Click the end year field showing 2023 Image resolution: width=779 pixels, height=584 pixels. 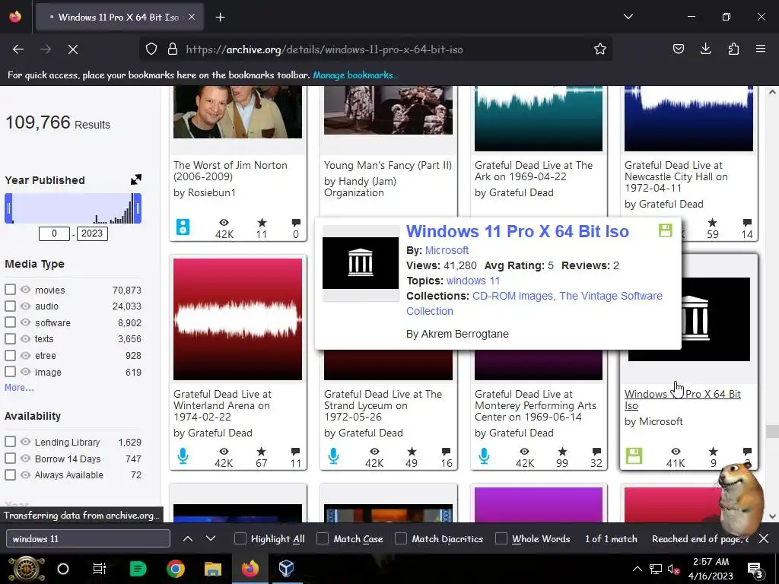click(92, 233)
